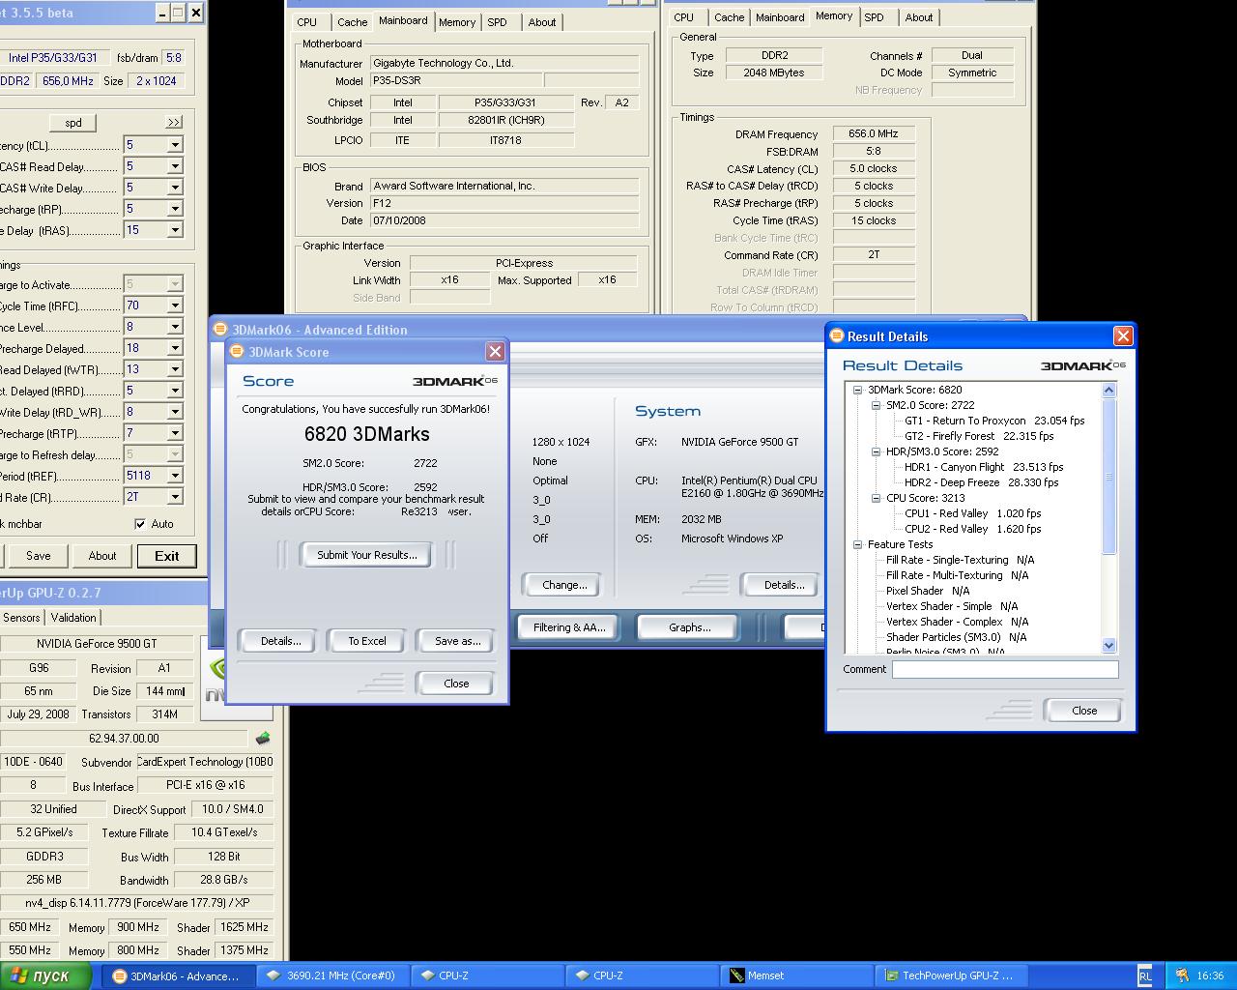Image resolution: width=1237 pixels, height=990 pixels.
Task: Click the taskbar clock showing 16:36
Action: pos(1210,976)
